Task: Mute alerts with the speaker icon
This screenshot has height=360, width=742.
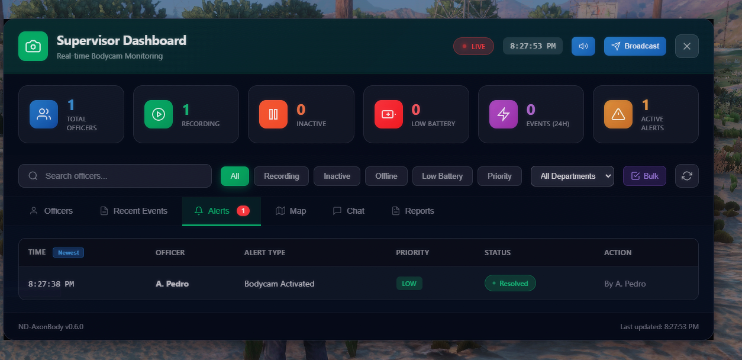Action: [583, 46]
